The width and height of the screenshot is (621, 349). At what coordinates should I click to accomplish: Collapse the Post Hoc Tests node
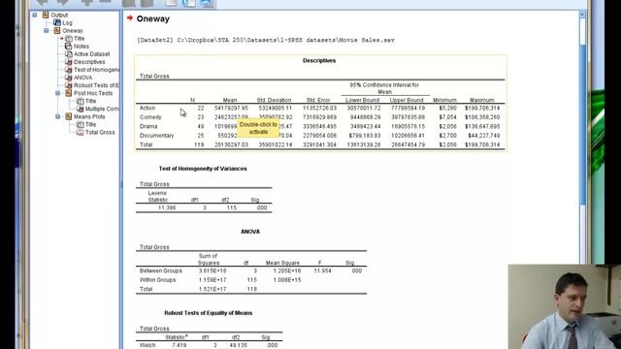pyautogui.click(x=58, y=93)
